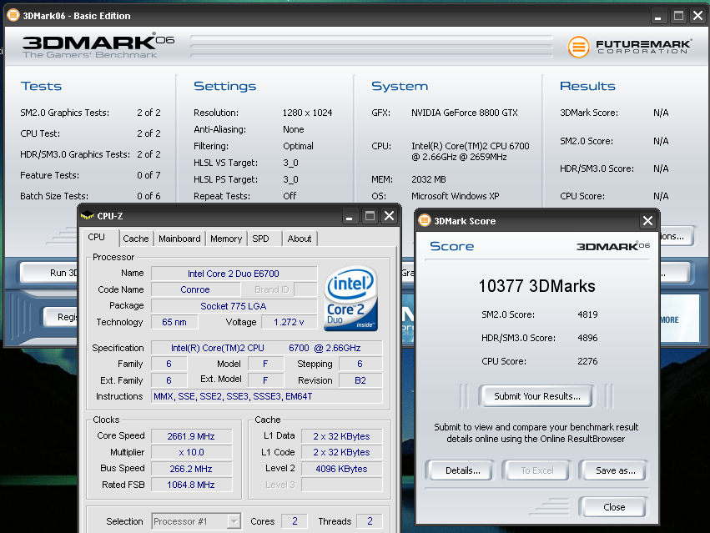Click the CPU Score value 2276

click(587, 361)
